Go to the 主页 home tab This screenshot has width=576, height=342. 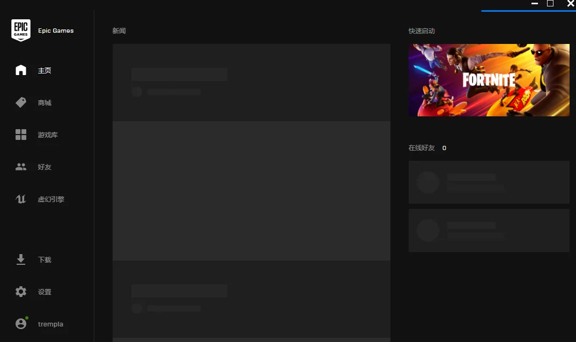point(45,71)
